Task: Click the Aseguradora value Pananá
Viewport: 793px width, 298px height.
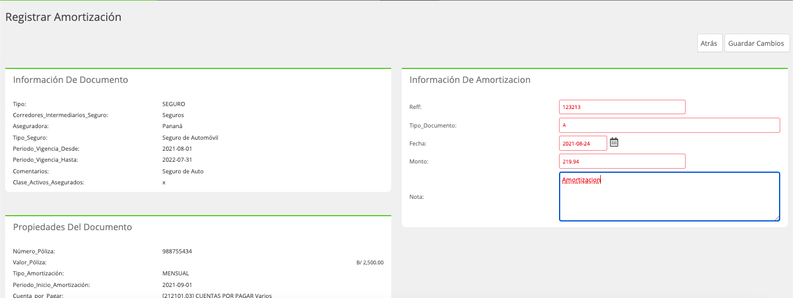Action: [x=172, y=126]
